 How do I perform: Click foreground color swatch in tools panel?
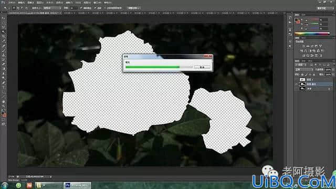pos(2,113)
